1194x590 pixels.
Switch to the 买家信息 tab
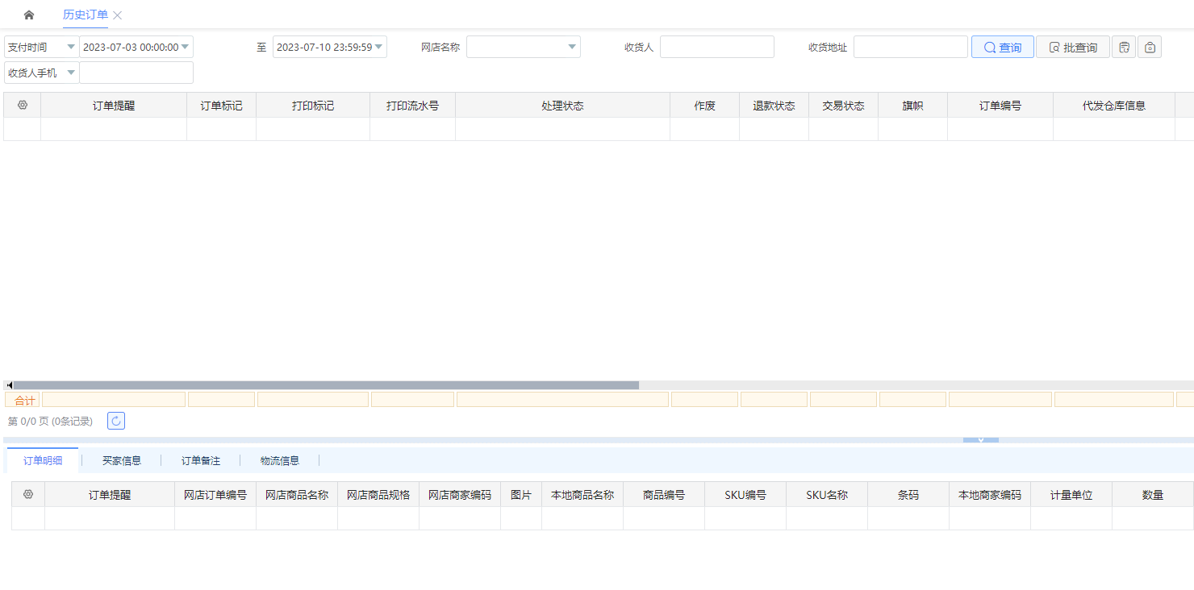pos(122,460)
